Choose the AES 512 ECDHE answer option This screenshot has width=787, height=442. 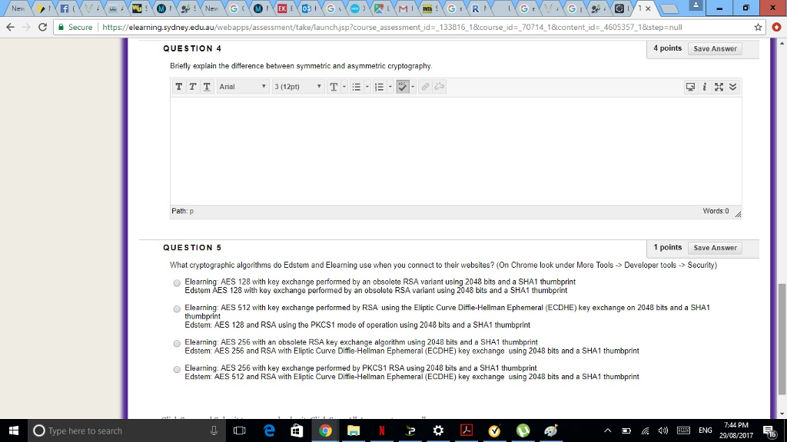(x=176, y=308)
